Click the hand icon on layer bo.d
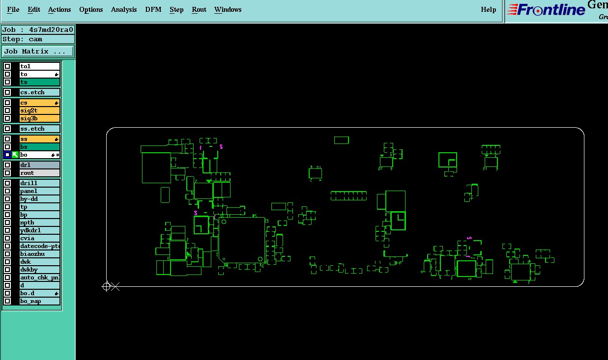 click(57, 294)
